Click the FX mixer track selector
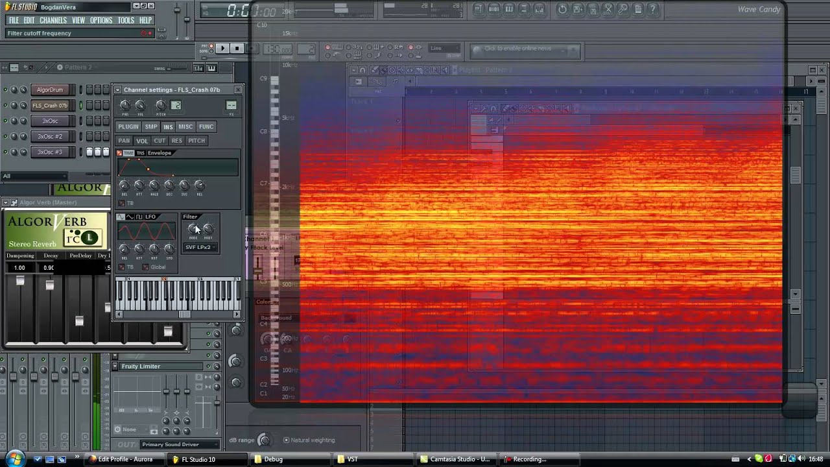 click(x=231, y=105)
